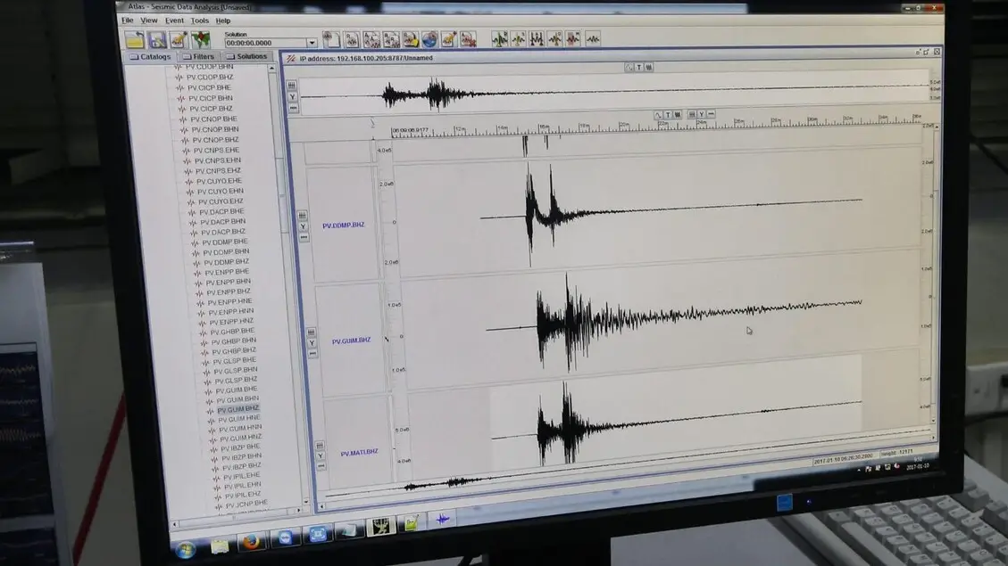The width and height of the screenshot is (1008, 566).
Task: Open the File menu
Action: coord(128,21)
